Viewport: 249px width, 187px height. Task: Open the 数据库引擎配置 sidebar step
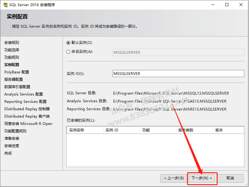[17, 87]
